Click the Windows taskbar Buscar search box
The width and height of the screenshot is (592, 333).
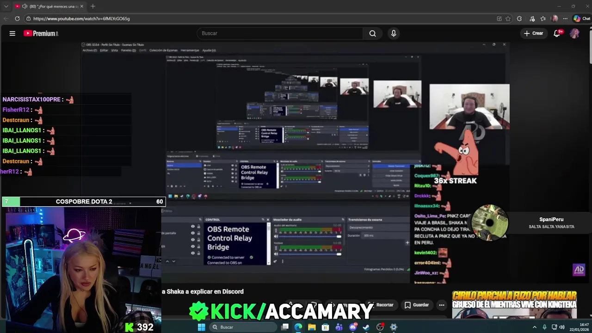tap(242, 327)
